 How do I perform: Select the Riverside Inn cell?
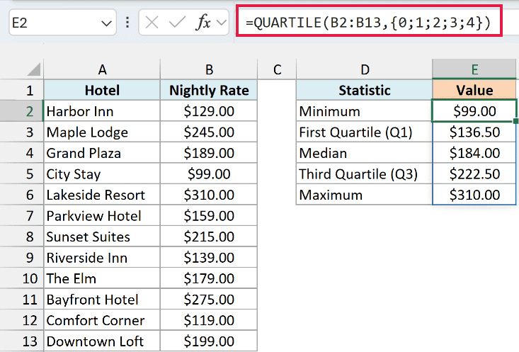coord(102,257)
